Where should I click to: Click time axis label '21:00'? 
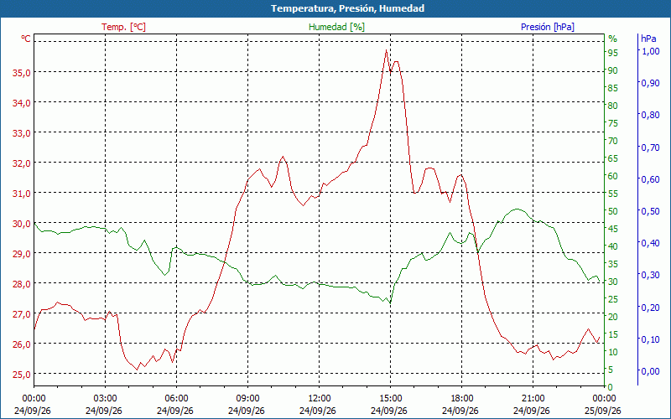click(533, 399)
